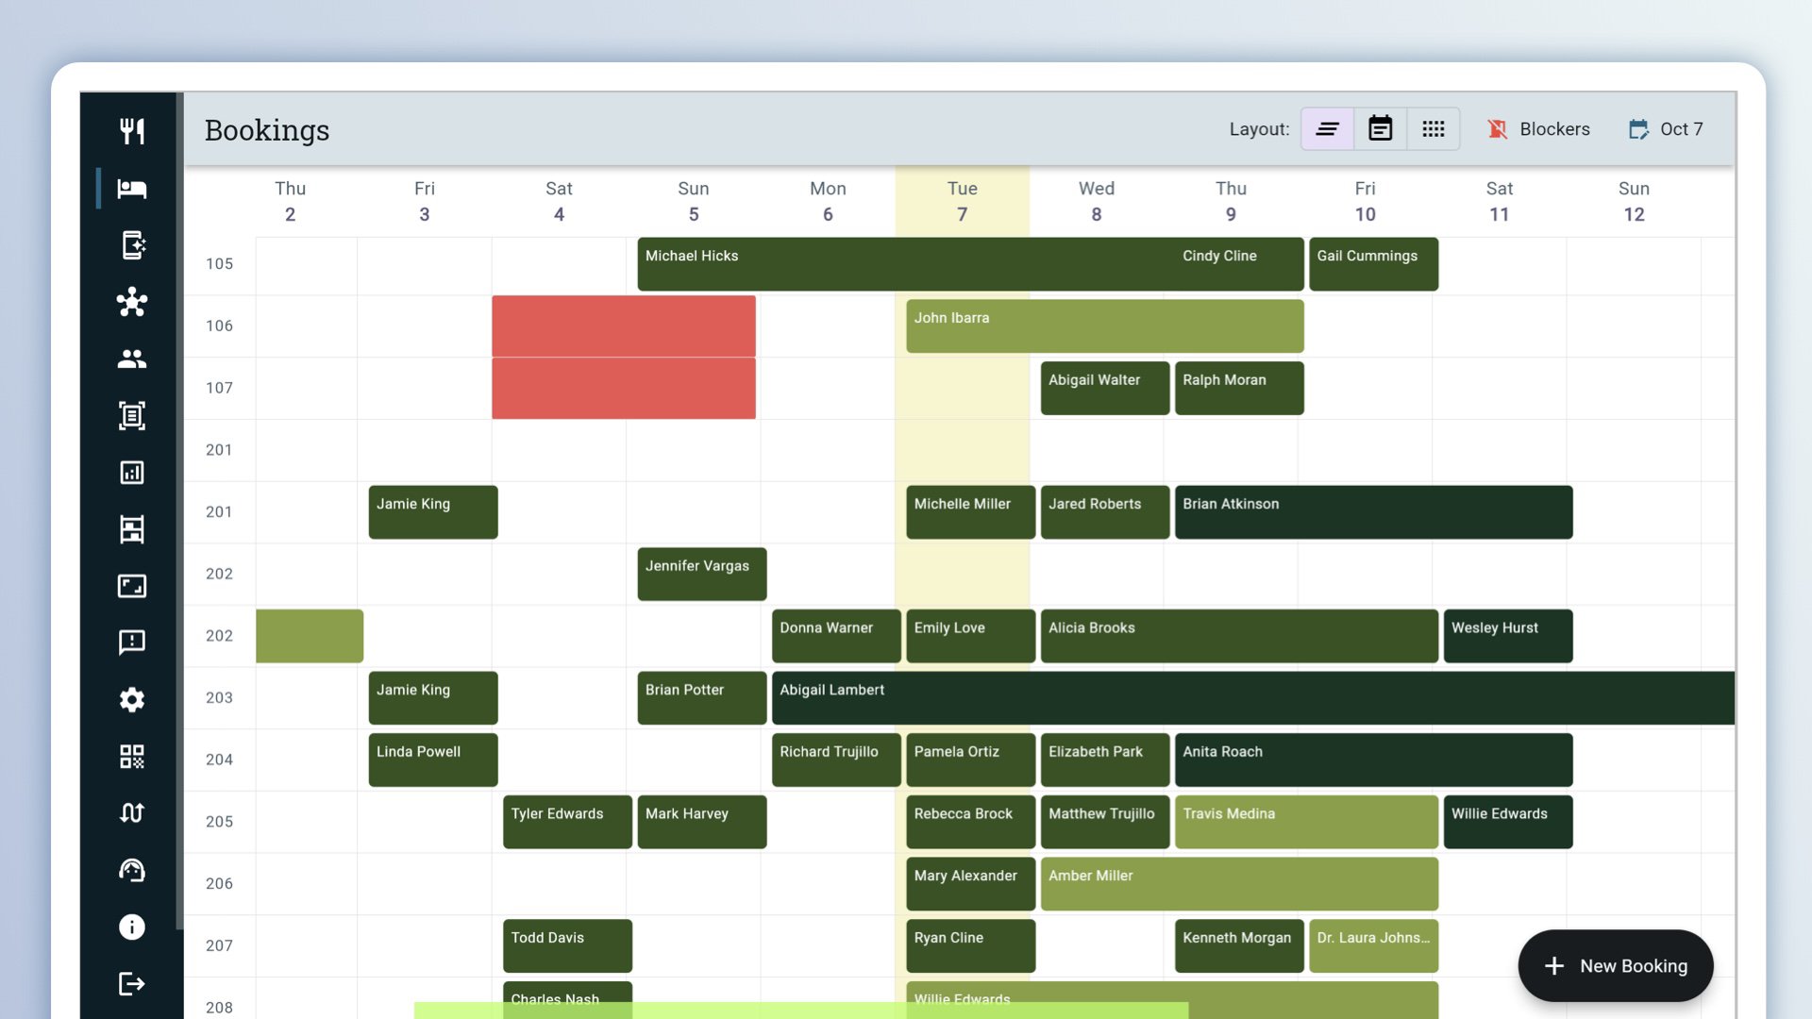The height and width of the screenshot is (1019, 1812).
Task: Open the settings gear icon
Action: [x=132, y=700]
